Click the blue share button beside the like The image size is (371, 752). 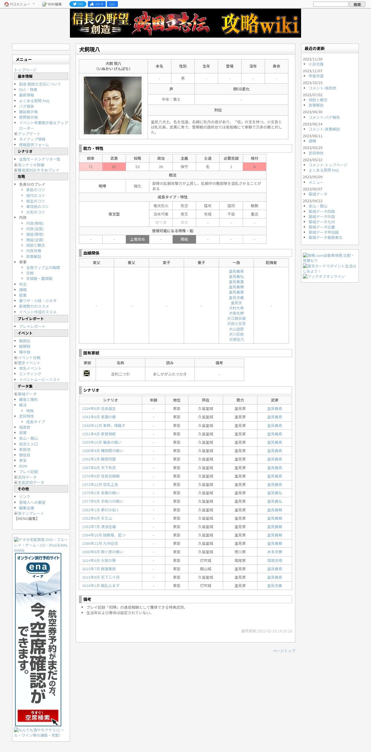tap(112, 4)
